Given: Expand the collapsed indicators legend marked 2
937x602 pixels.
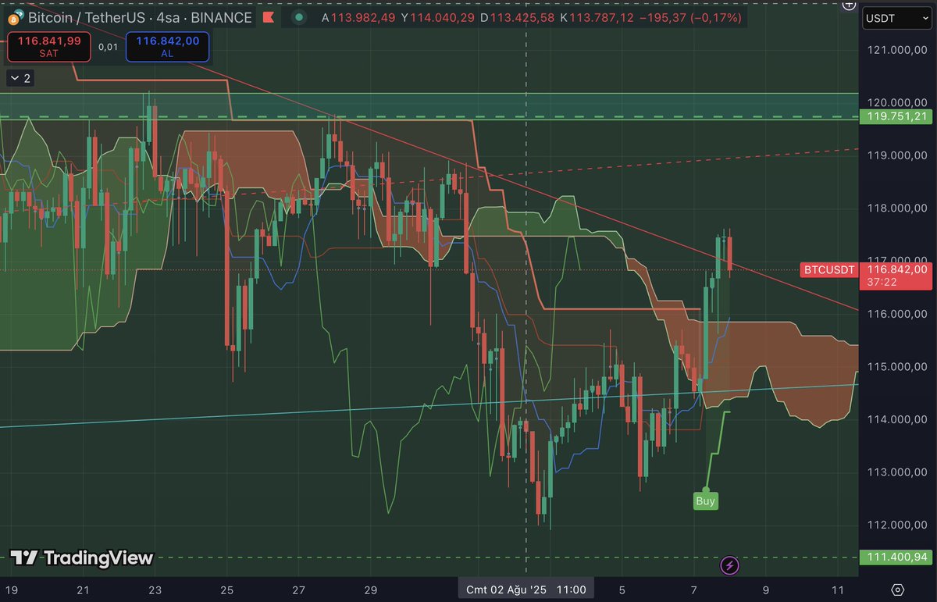Looking at the screenshot, I should point(20,78).
